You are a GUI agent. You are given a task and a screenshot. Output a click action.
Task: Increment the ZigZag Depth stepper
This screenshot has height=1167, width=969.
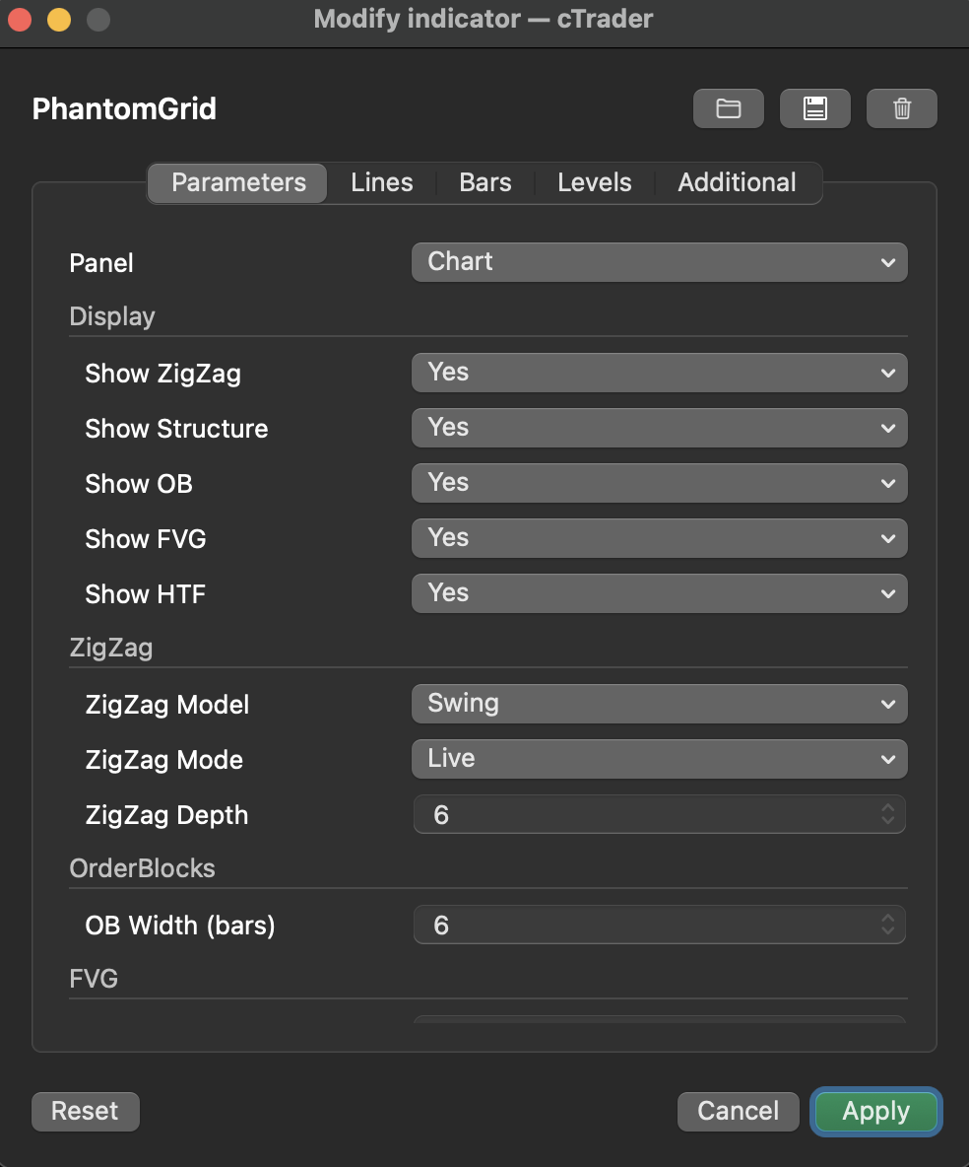tap(887, 809)
